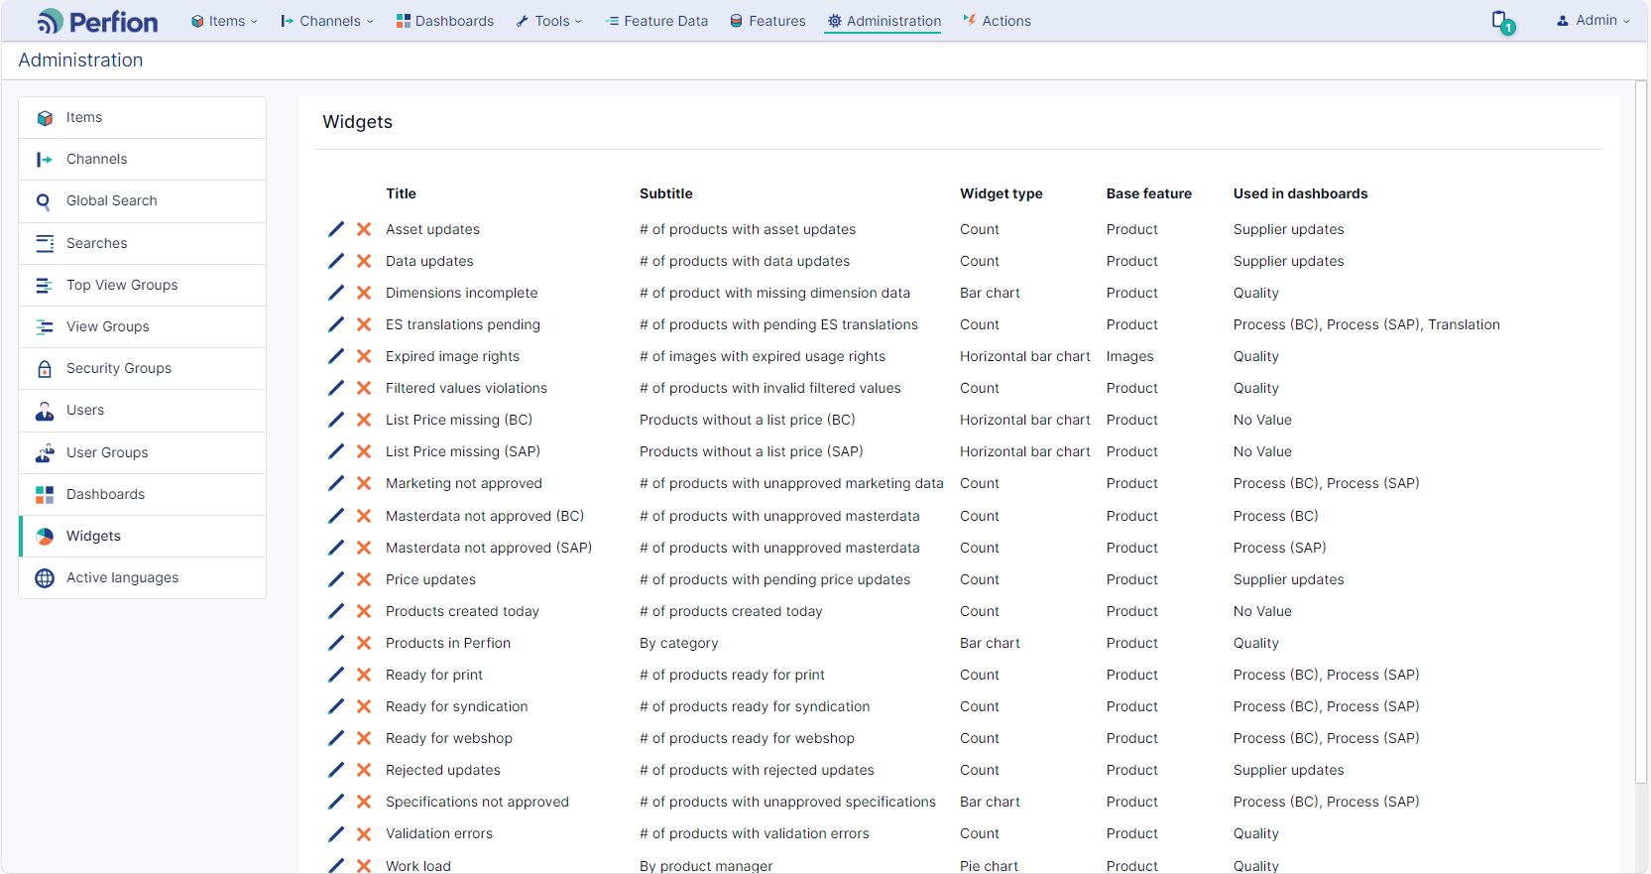Open Searches in the sidebar
Screen dimensions: 1651x874
tap(142, 243)
